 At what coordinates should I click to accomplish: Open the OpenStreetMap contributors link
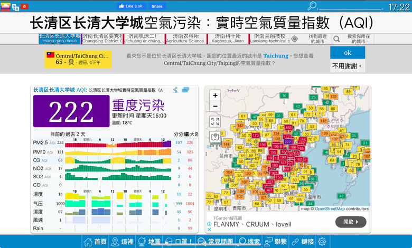pyautogui.click(x=330, y=208)
